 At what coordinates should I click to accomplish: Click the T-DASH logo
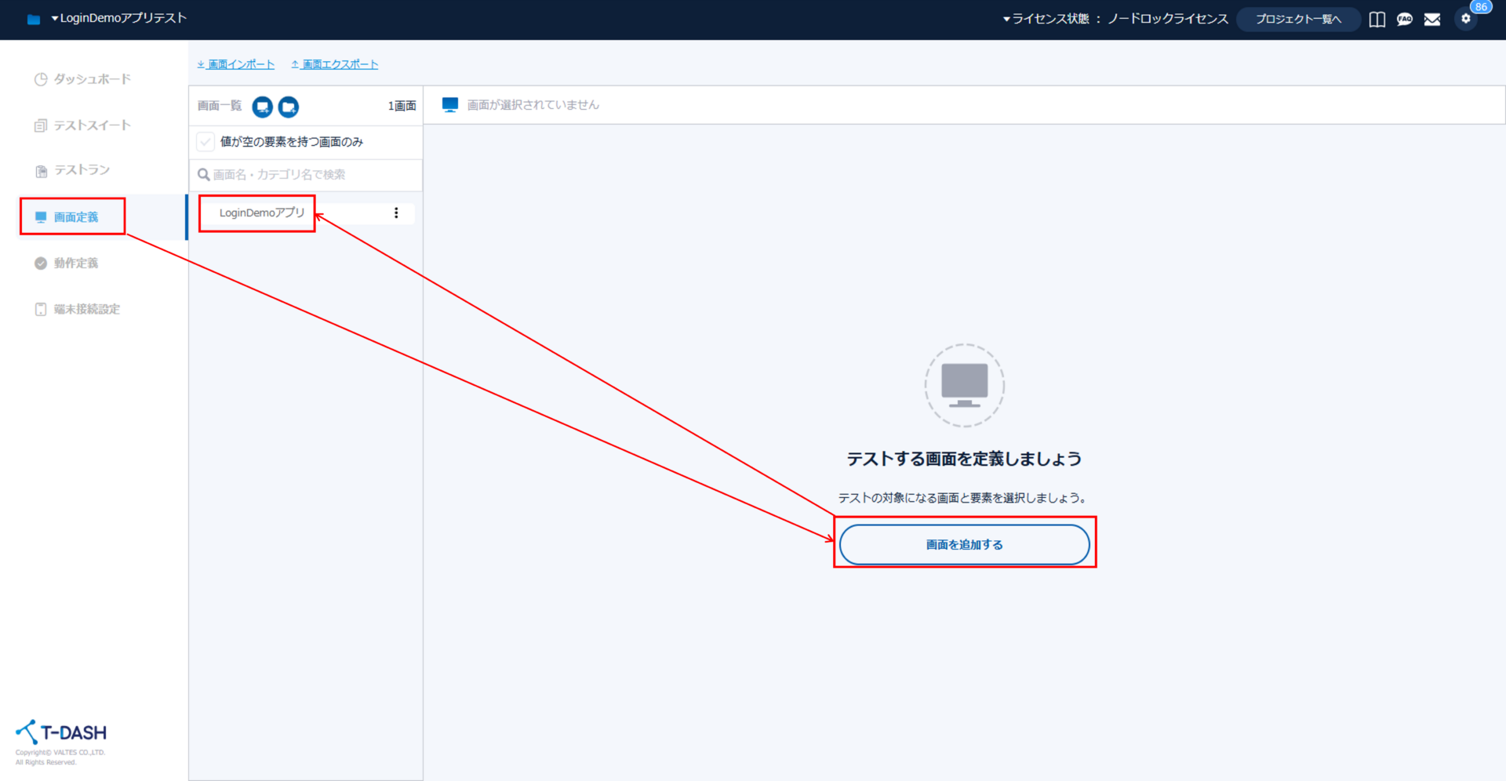coord(61,732)
